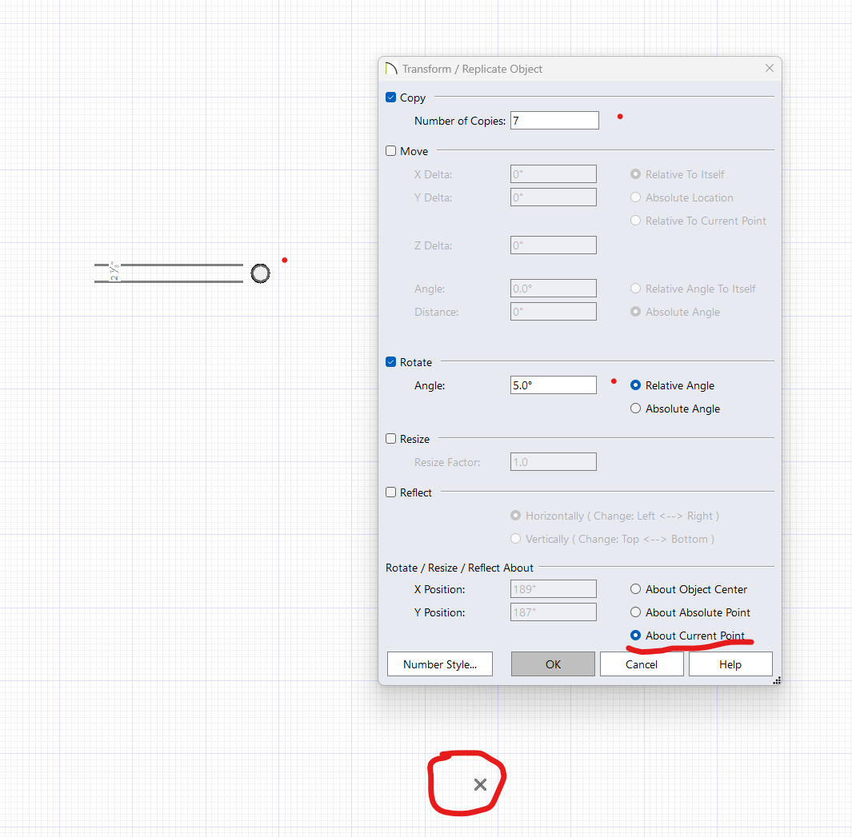Click the circle object on canvas
Image resolution: width=852 pixels, height=837 pixels.
pos(260,273)
